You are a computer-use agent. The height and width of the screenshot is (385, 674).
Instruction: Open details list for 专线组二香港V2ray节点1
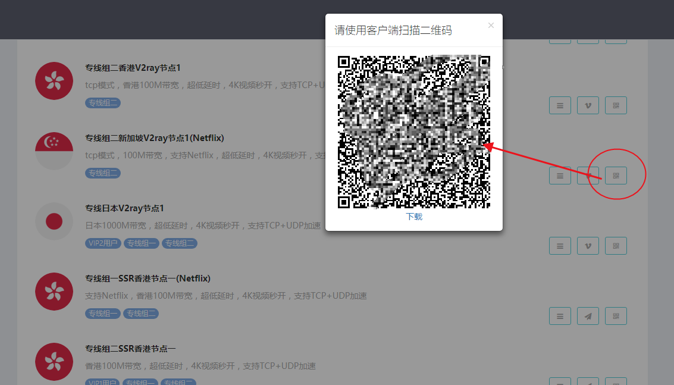(x=560, y=105)
